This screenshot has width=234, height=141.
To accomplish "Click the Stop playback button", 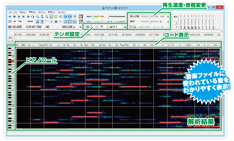I will point(15,16).
